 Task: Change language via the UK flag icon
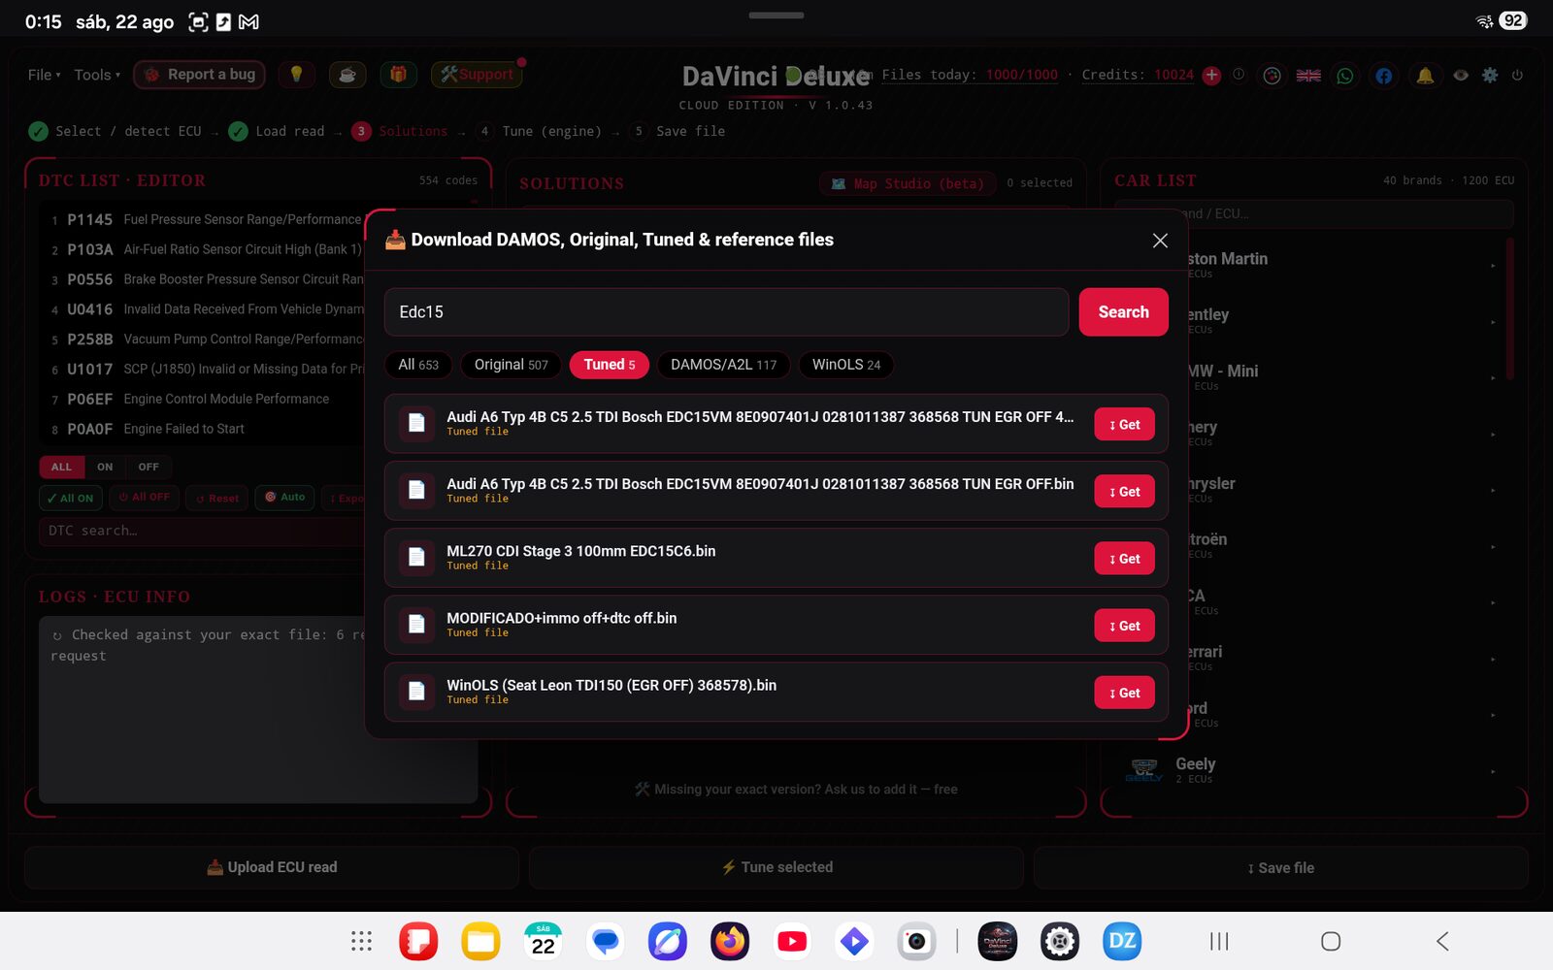coord(1308,76)
